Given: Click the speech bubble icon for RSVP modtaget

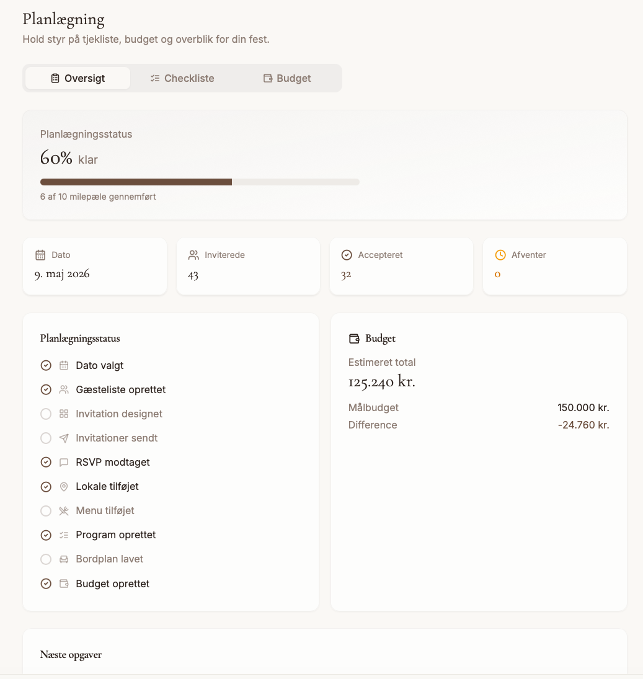Looking at the screenshot, I should click(64, 463).
